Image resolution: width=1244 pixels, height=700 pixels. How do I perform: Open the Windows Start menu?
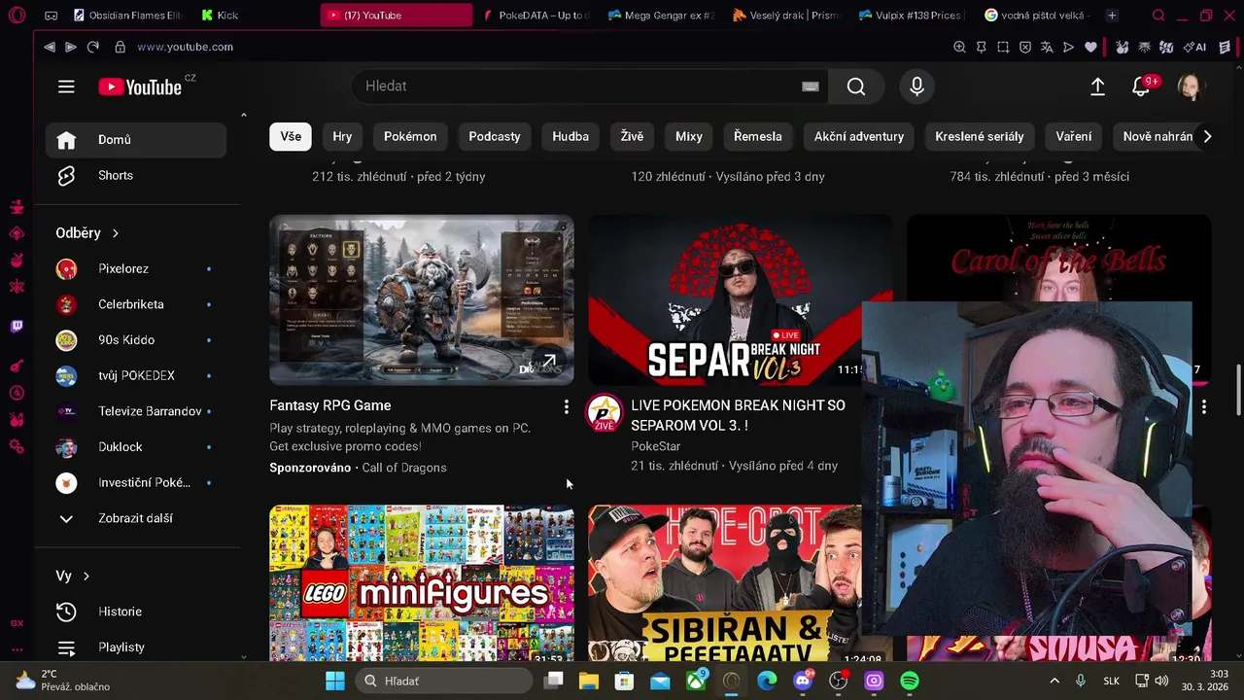335,682
